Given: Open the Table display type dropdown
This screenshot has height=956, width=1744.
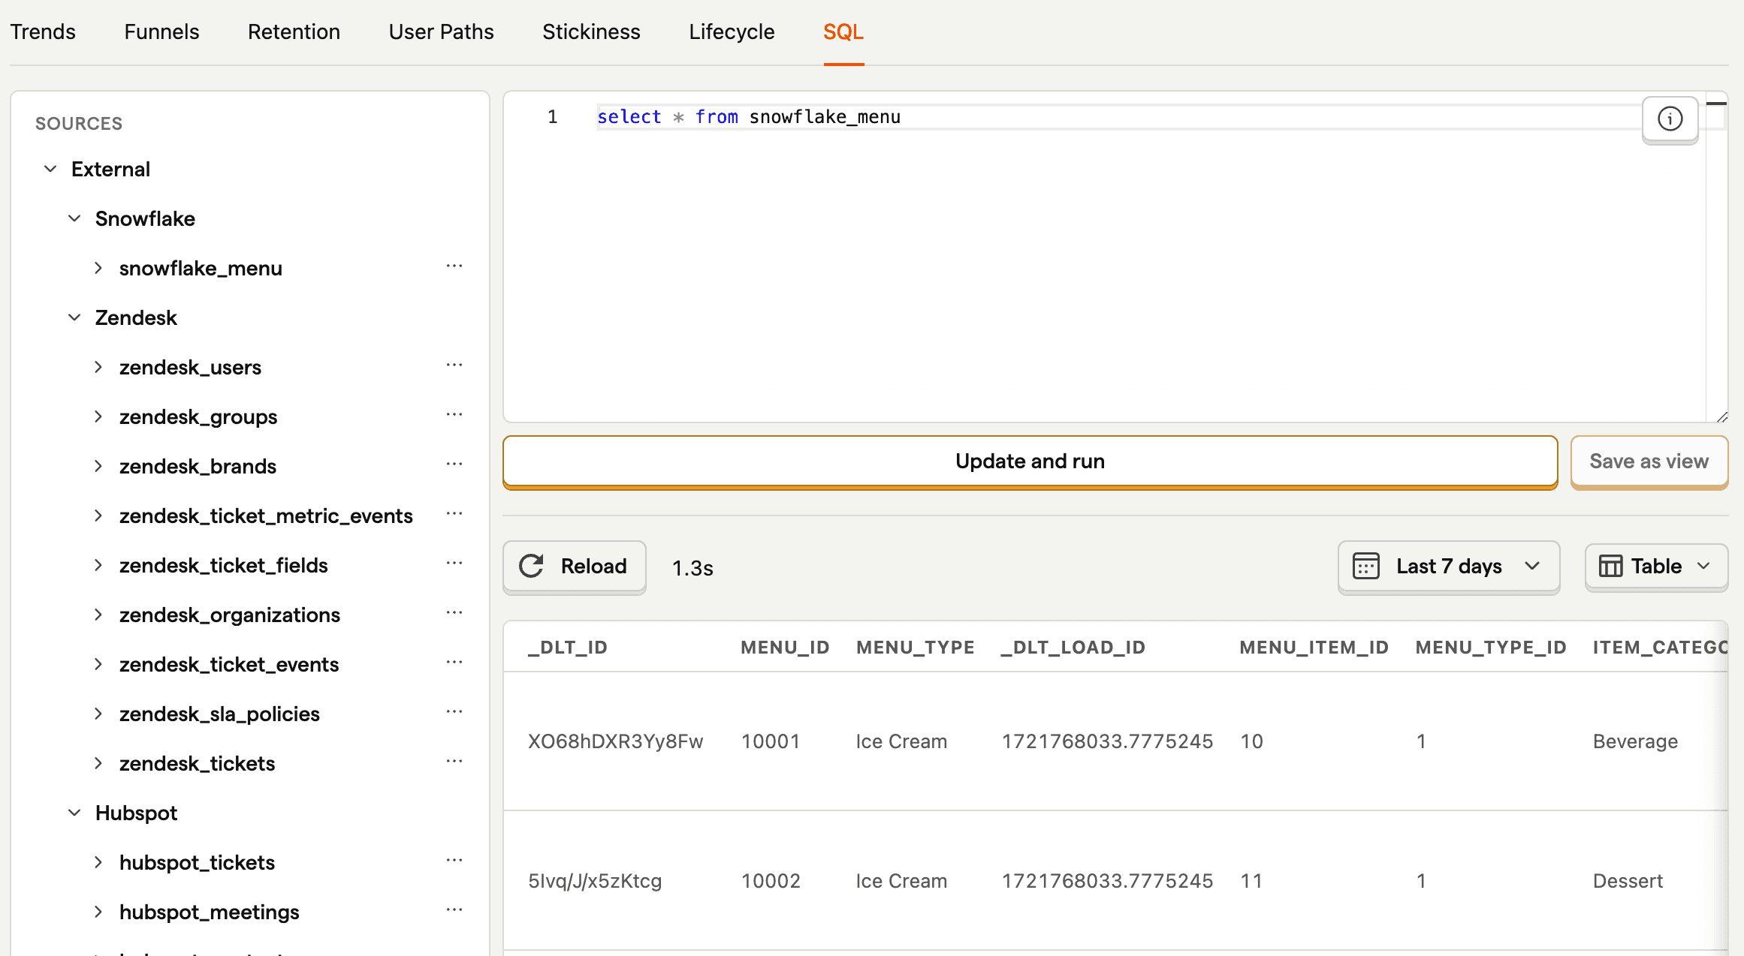Looking at the screenshot, I should click(x=1656, y=567).
